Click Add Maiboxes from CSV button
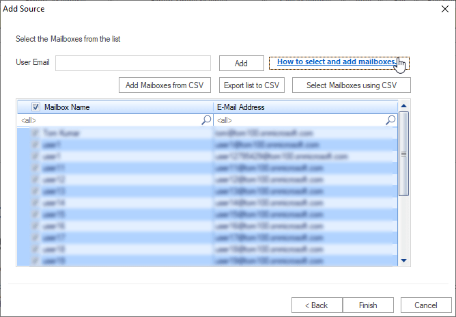The image size is (456, 317). 165,85
